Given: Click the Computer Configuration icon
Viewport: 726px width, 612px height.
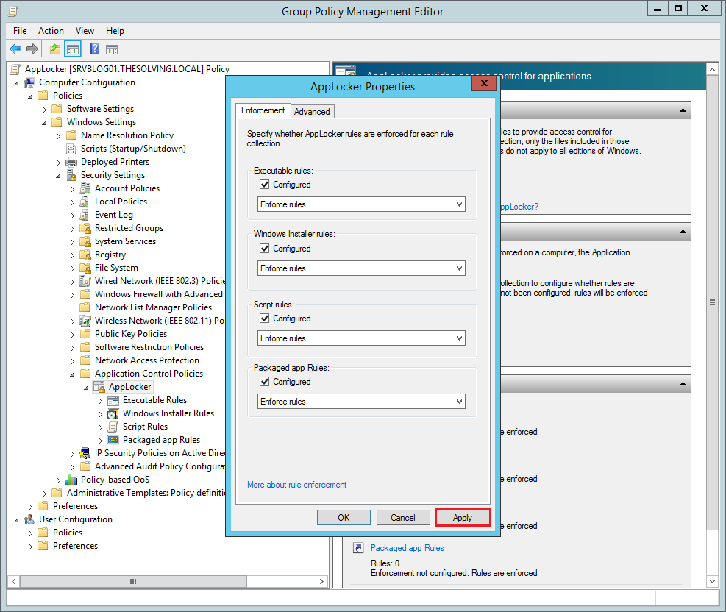Looking at the screenshot, I should (x=29, y=82).
